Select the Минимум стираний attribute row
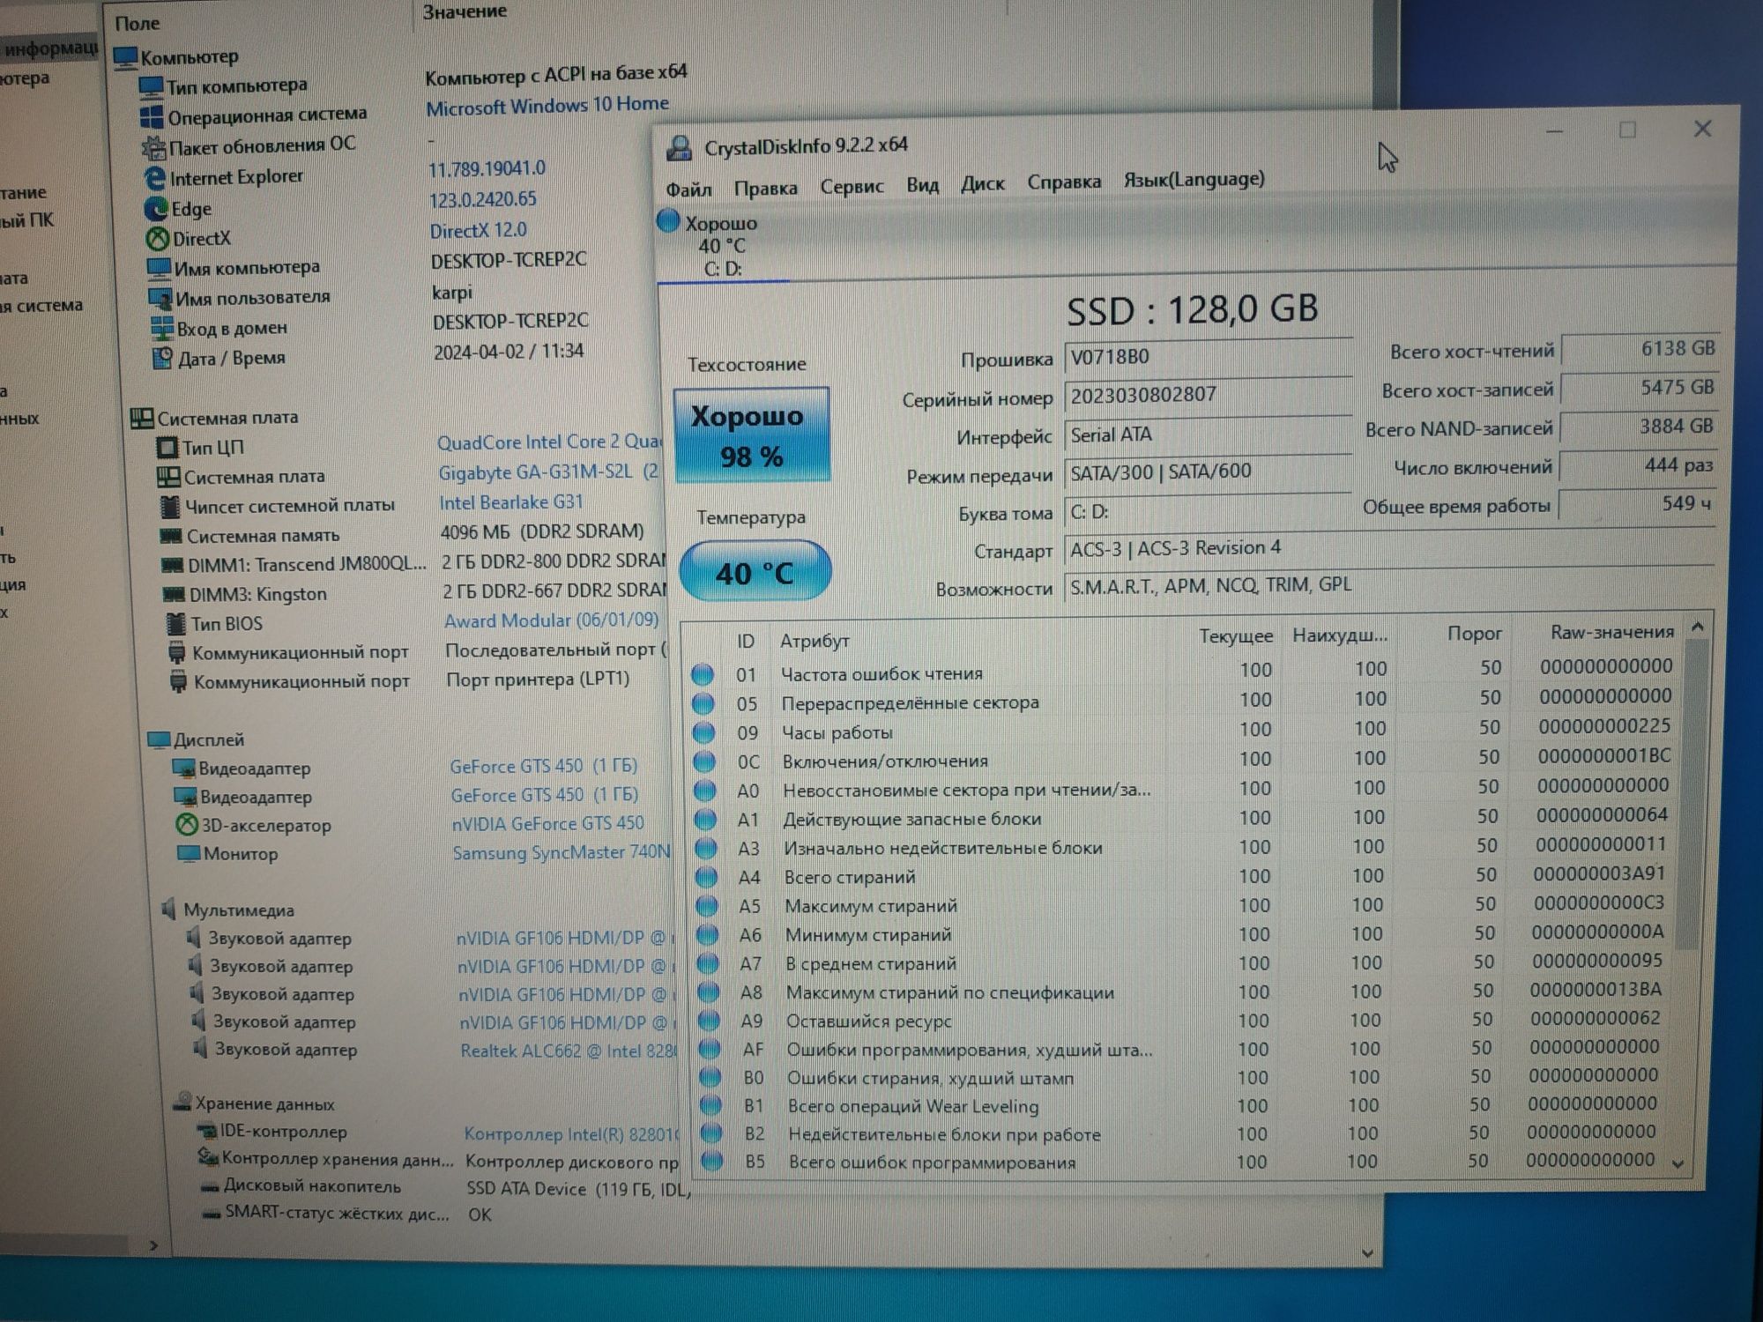 (1181, 934)
